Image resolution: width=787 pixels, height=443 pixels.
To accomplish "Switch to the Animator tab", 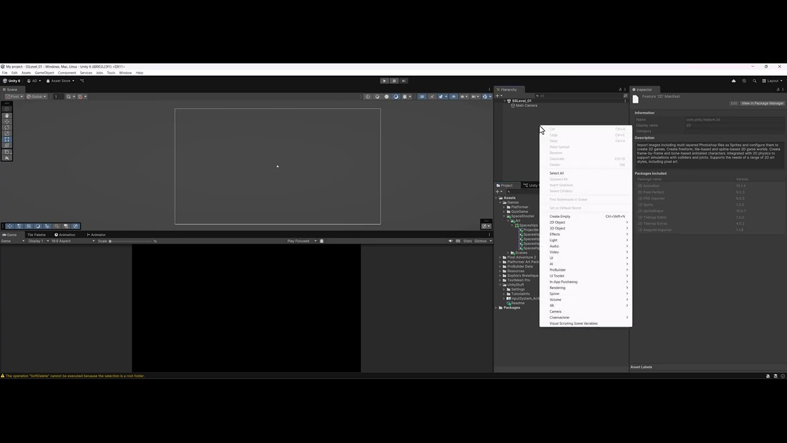I will pos(97,234).
